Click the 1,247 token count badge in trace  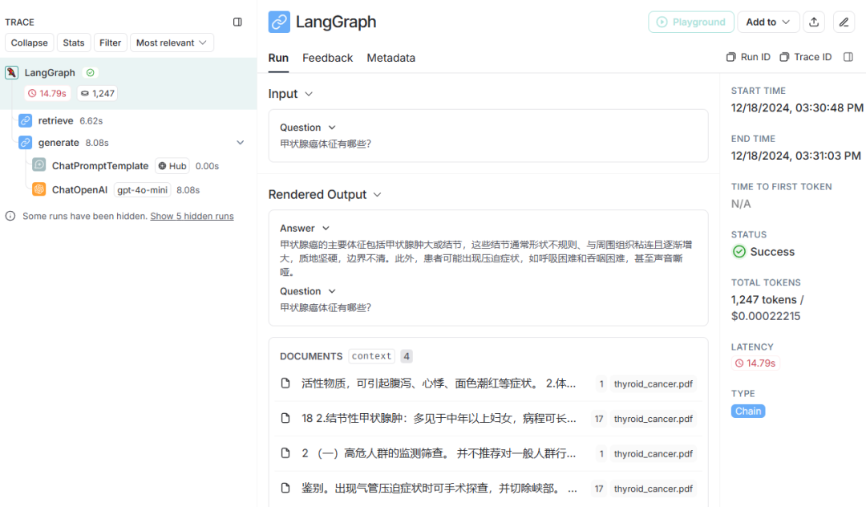tap(97, 93)
